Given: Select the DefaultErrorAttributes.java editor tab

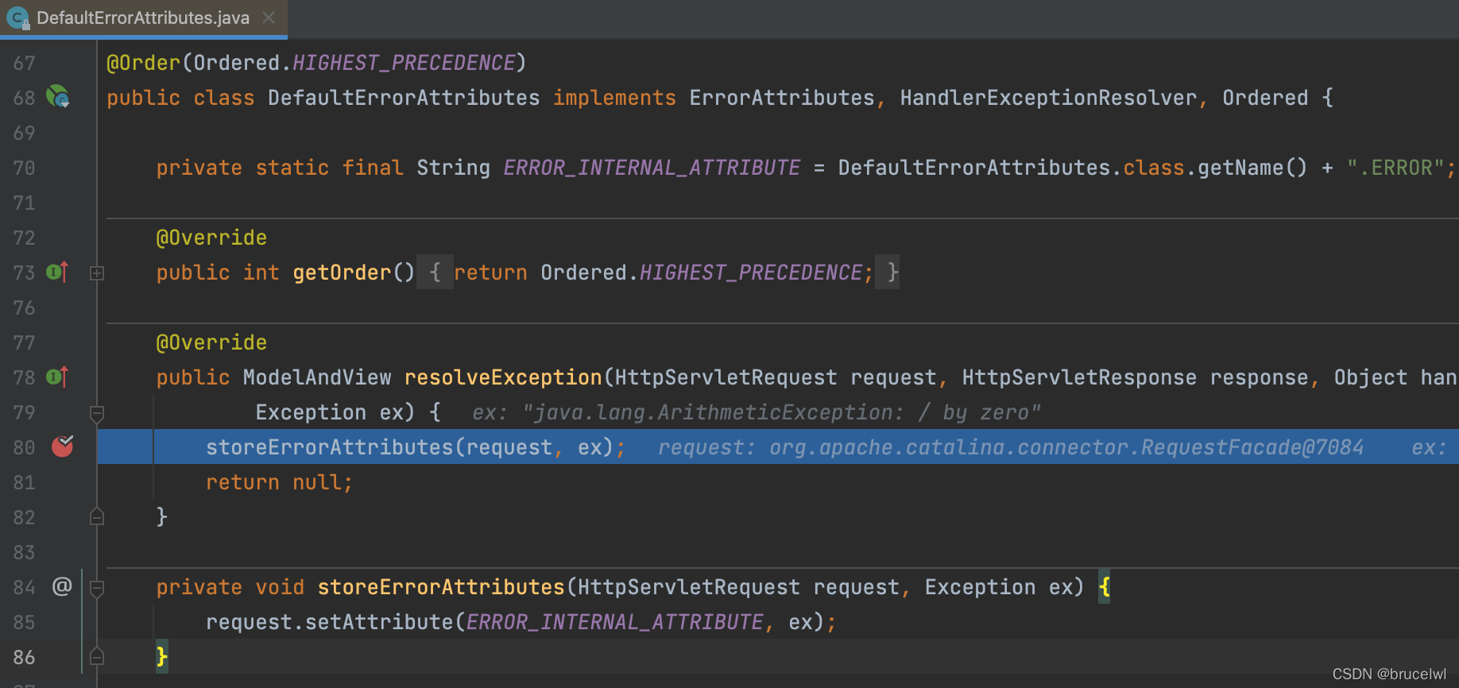Looking at the screenshot, I should tap(143, 17).
